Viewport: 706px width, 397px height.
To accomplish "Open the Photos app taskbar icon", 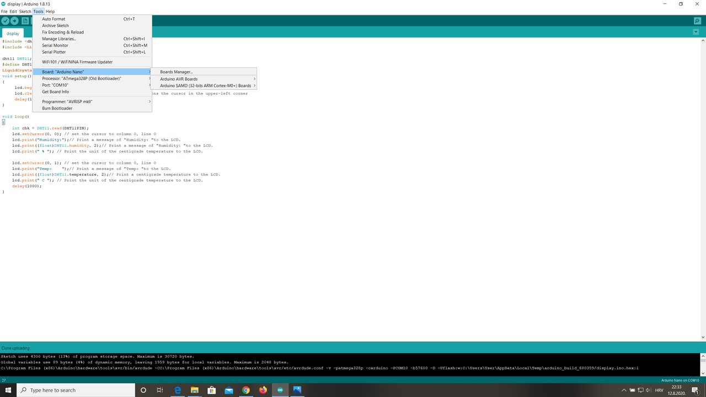I will point(297,390).
